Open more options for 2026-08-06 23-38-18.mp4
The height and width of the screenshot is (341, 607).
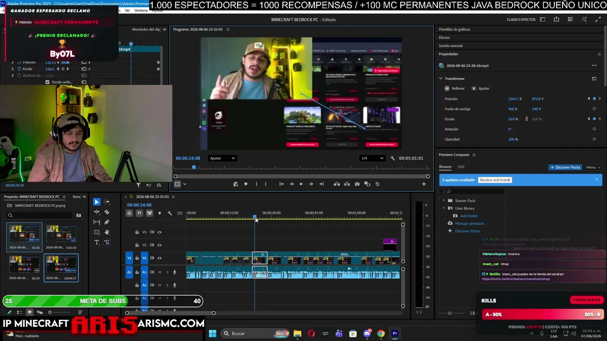[594, 66]
